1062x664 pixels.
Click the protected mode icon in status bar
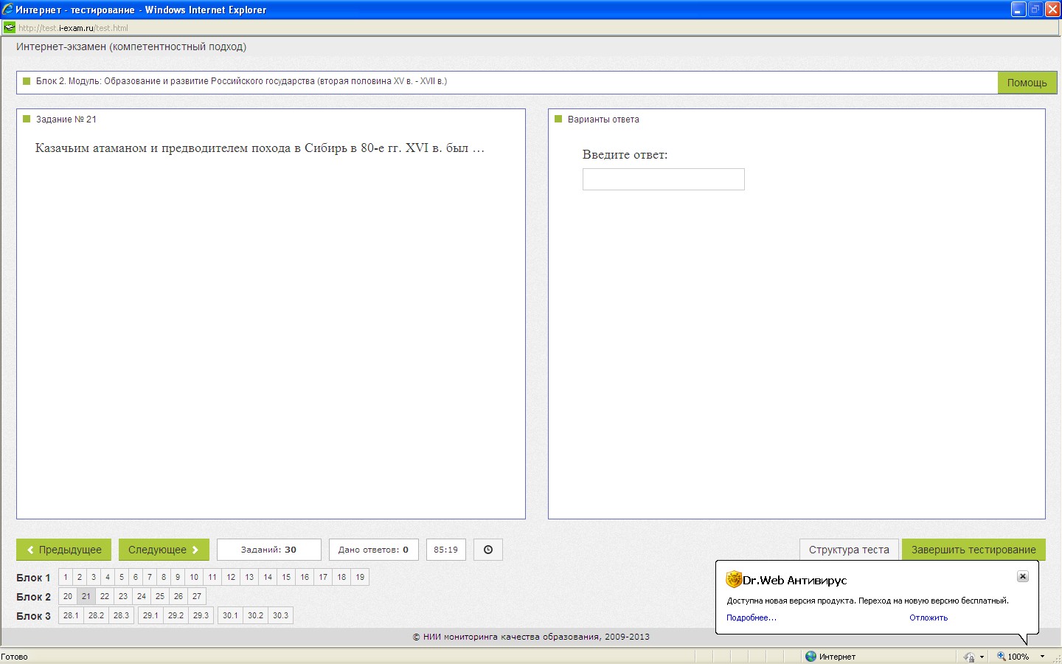[969, 657]
